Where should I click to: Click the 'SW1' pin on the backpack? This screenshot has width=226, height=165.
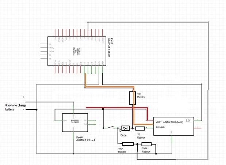(x=85, y=120)
